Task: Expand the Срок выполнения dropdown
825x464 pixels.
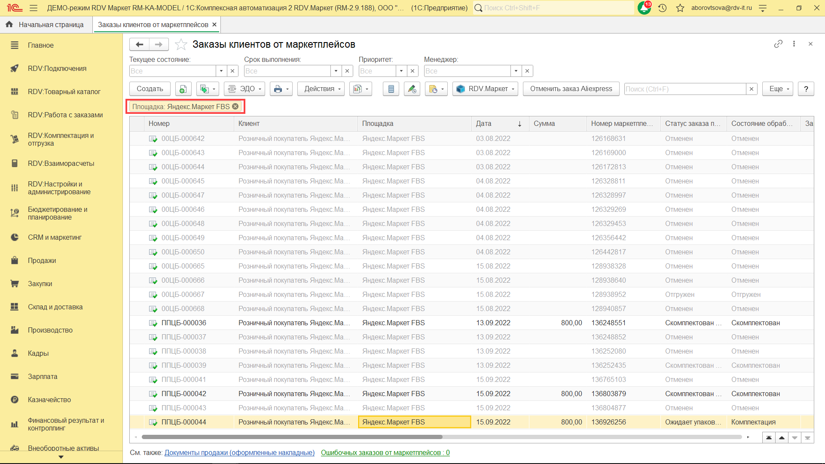Action: (x=336, y=71)
